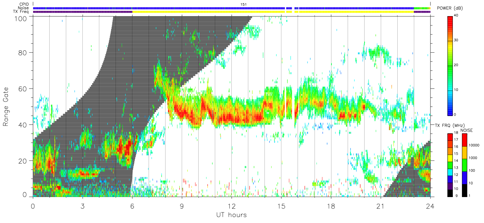Viewport: 484px width, 223px height.
Task: Click Range Gate tick label '40' on y-axis
Action: (x=23, y=125)
